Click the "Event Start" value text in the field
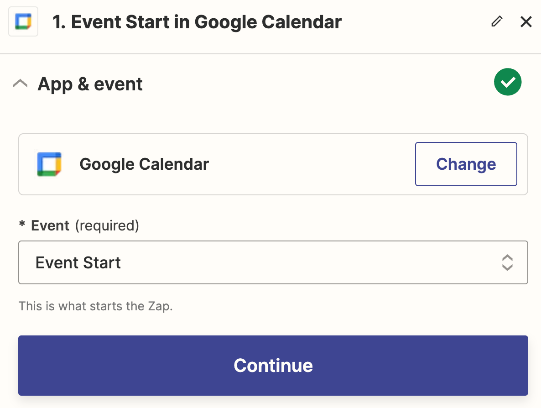 tap(78, 263)
